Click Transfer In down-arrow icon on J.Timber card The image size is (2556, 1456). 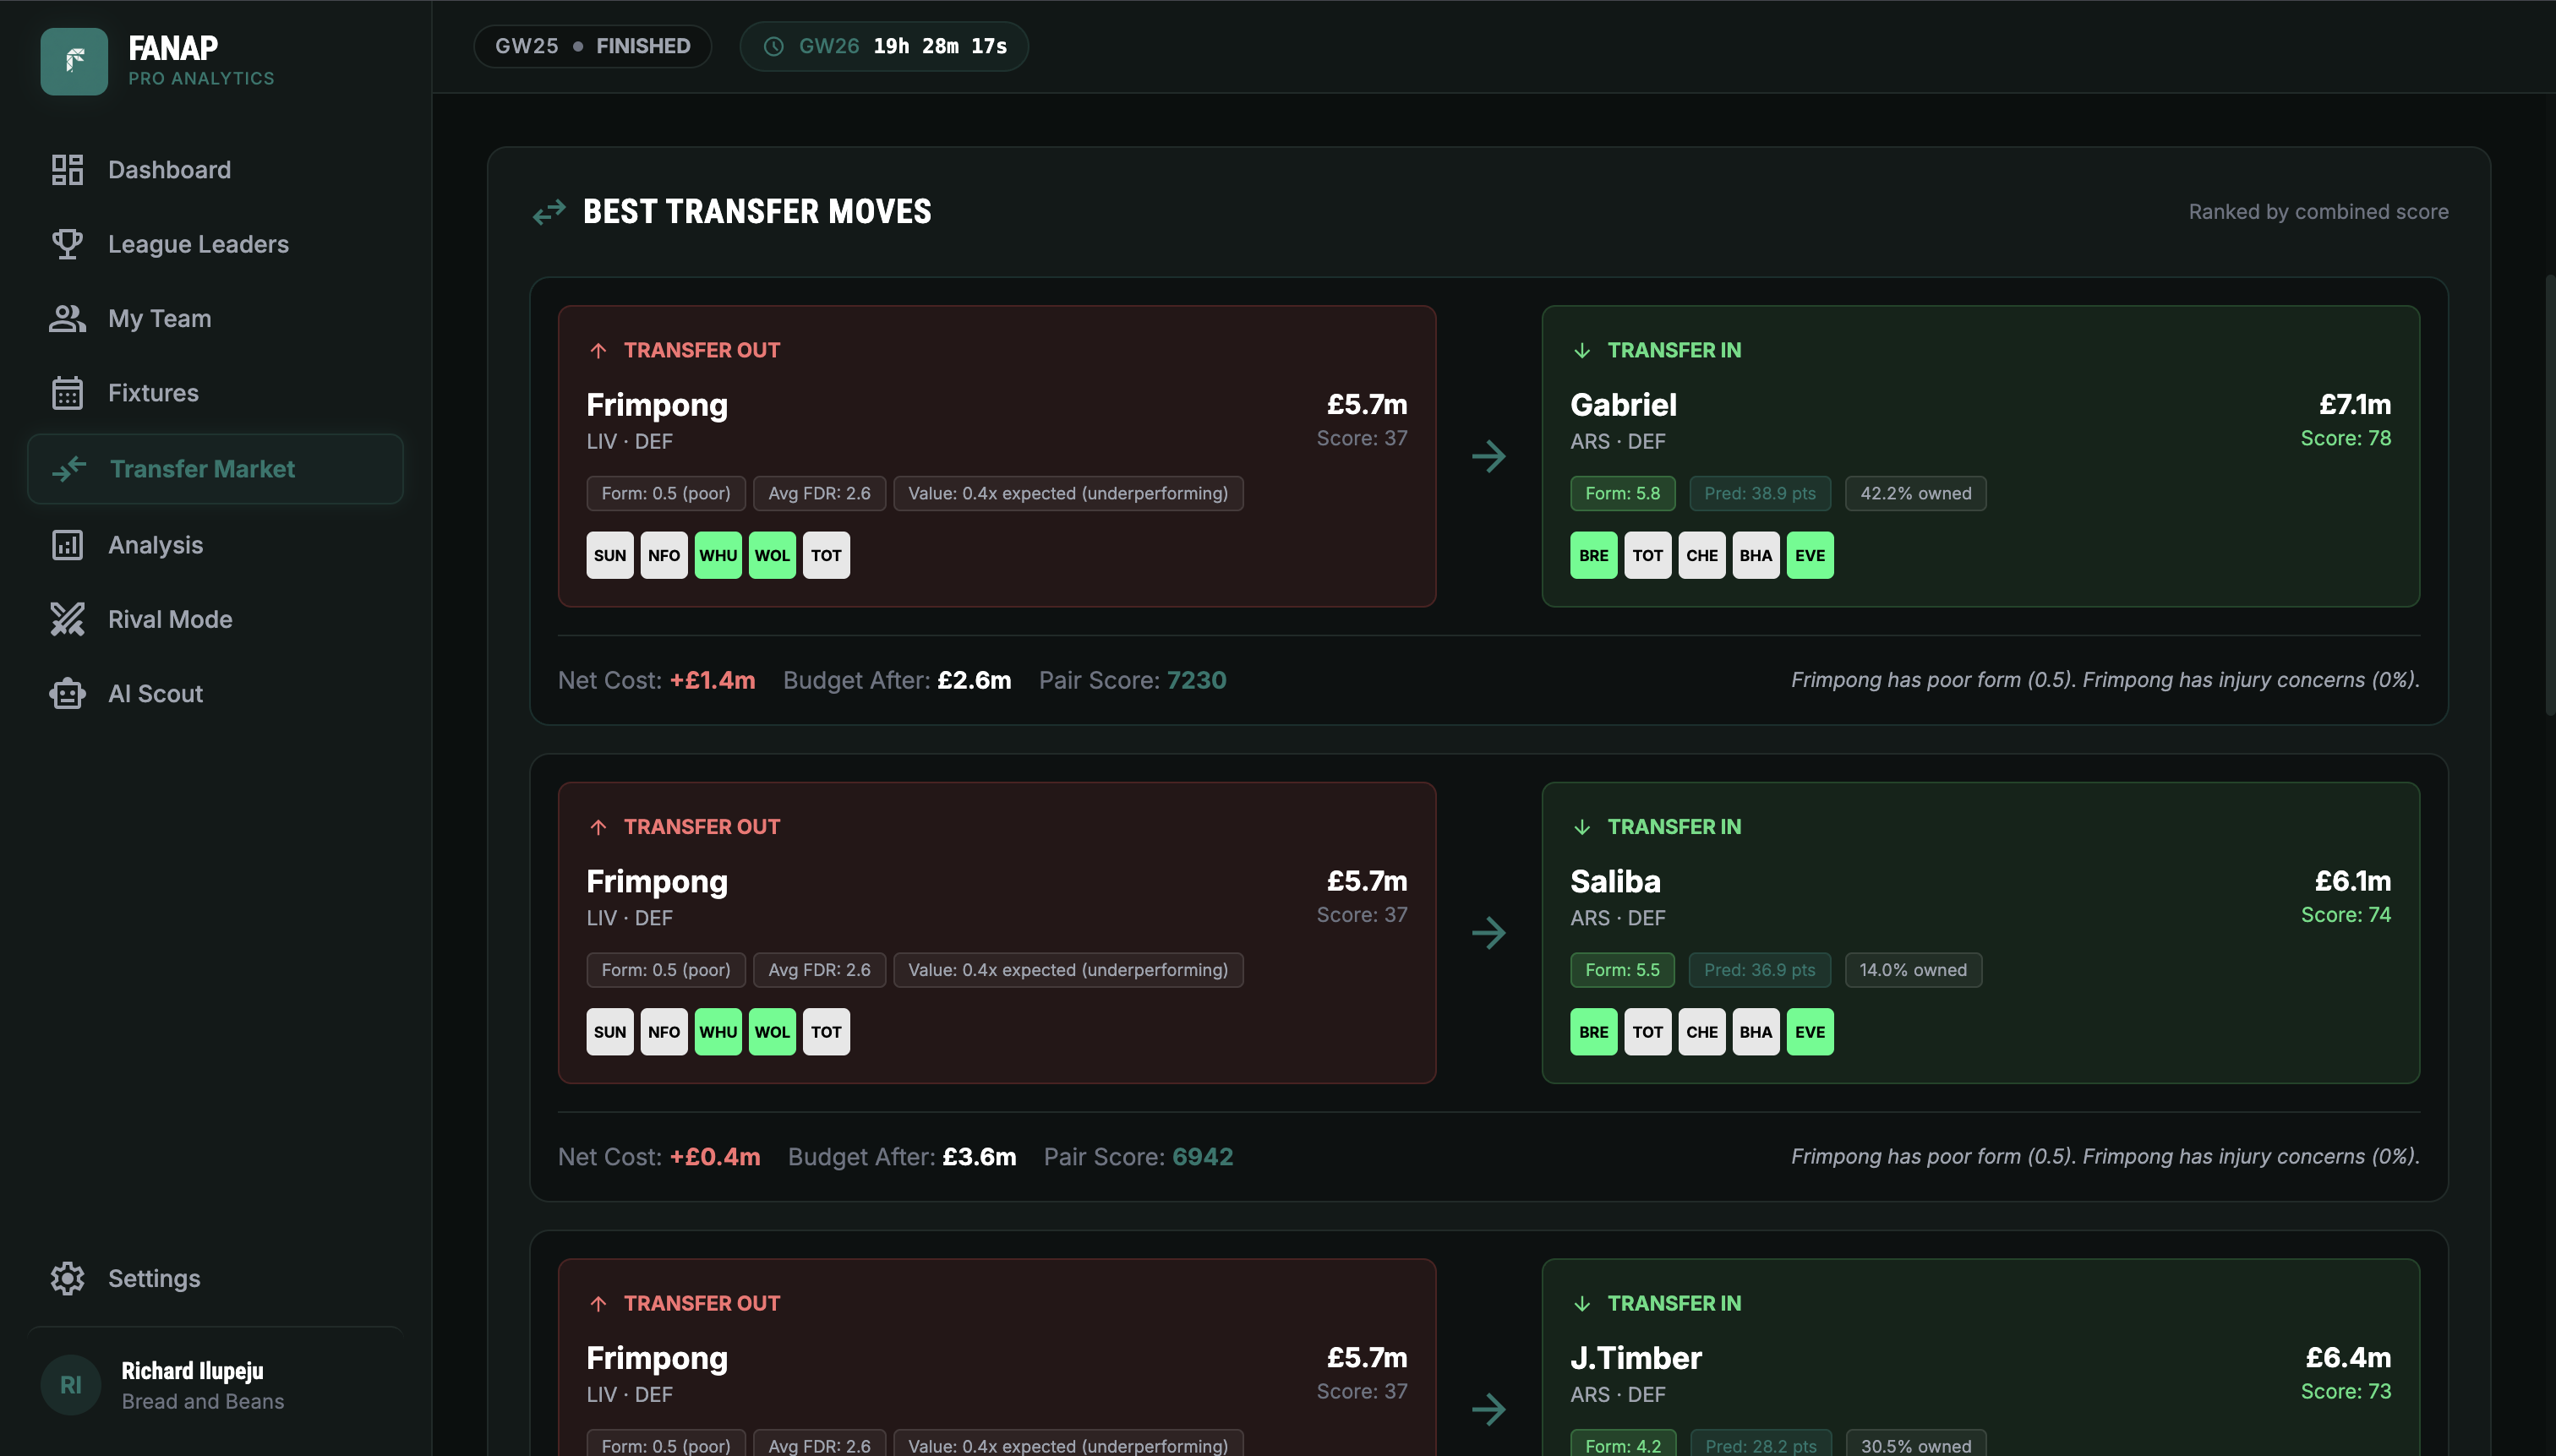point(1582,1304)
